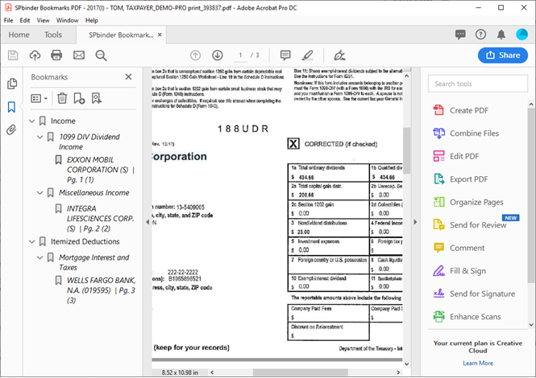Open the find text magnifier tool
The width and height of the screenshot is (536, 378).
101,55
